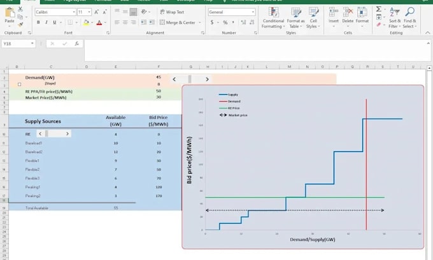Open Alignment dialog launcher

click(202, 33)
